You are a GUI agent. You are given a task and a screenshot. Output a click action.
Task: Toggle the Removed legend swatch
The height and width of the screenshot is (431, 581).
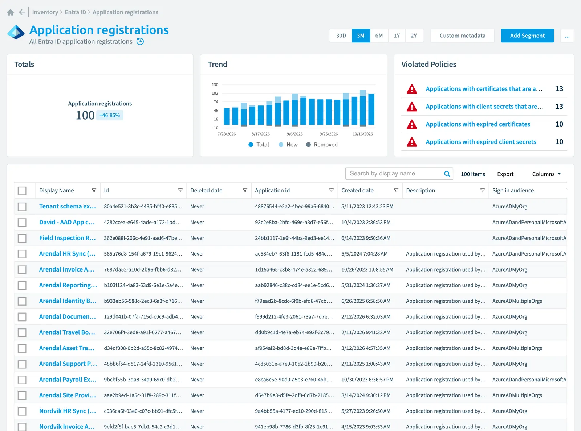click(x=308, y=145)
